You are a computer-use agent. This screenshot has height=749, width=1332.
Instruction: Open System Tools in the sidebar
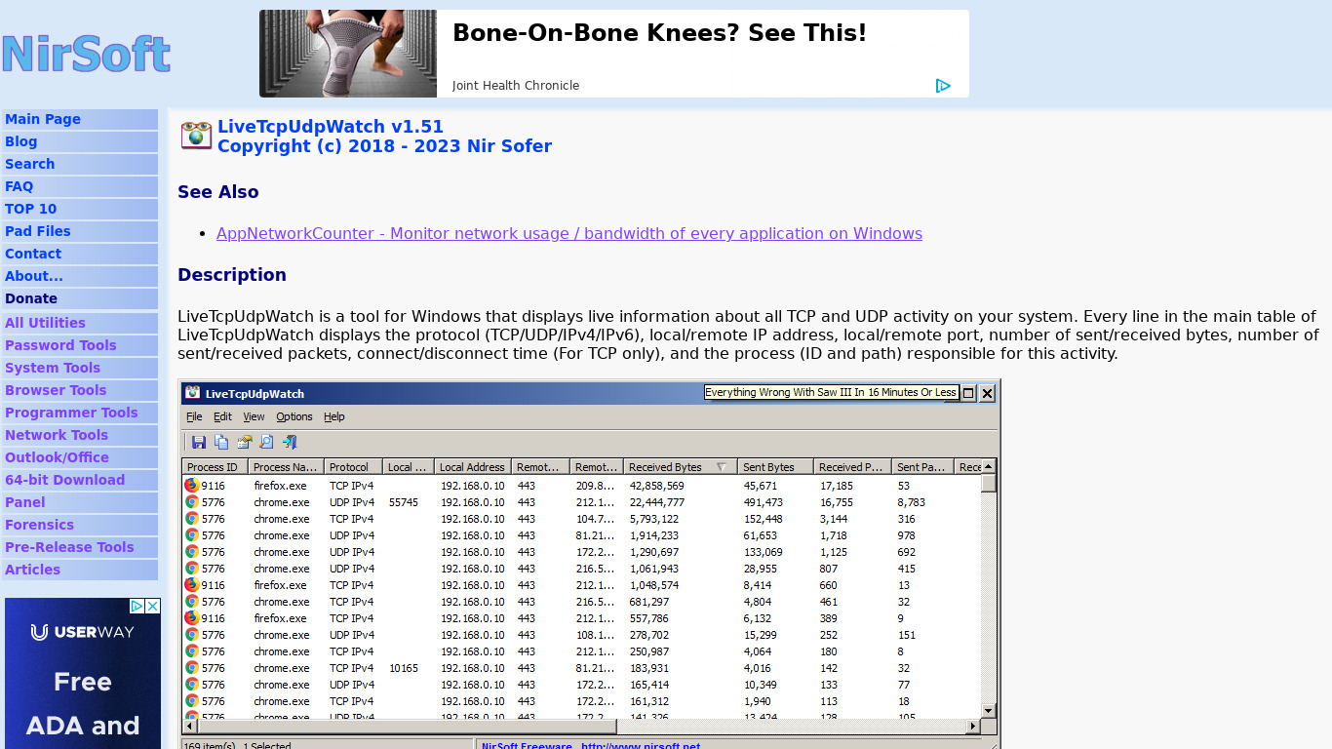[x=53, y=368]
